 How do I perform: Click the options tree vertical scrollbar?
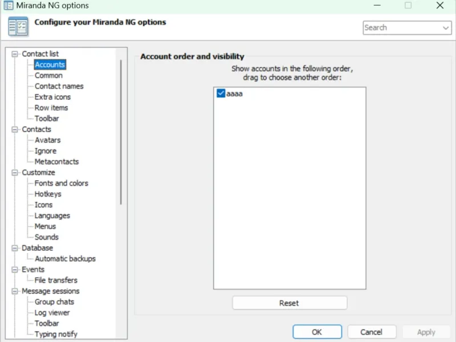(x=121, y=132)
